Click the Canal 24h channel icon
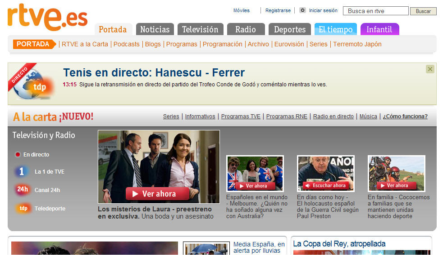Image resolution: width=443 pixels, height=255 pixels. (x=23, y=189)
